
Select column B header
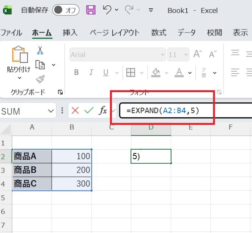click(x=72, y=127)
